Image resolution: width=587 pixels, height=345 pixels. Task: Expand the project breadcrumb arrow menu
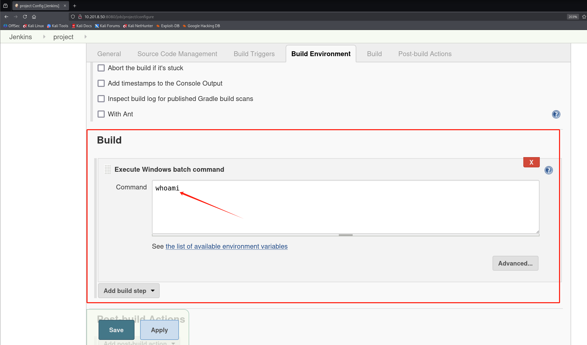[x=85, y=37]
